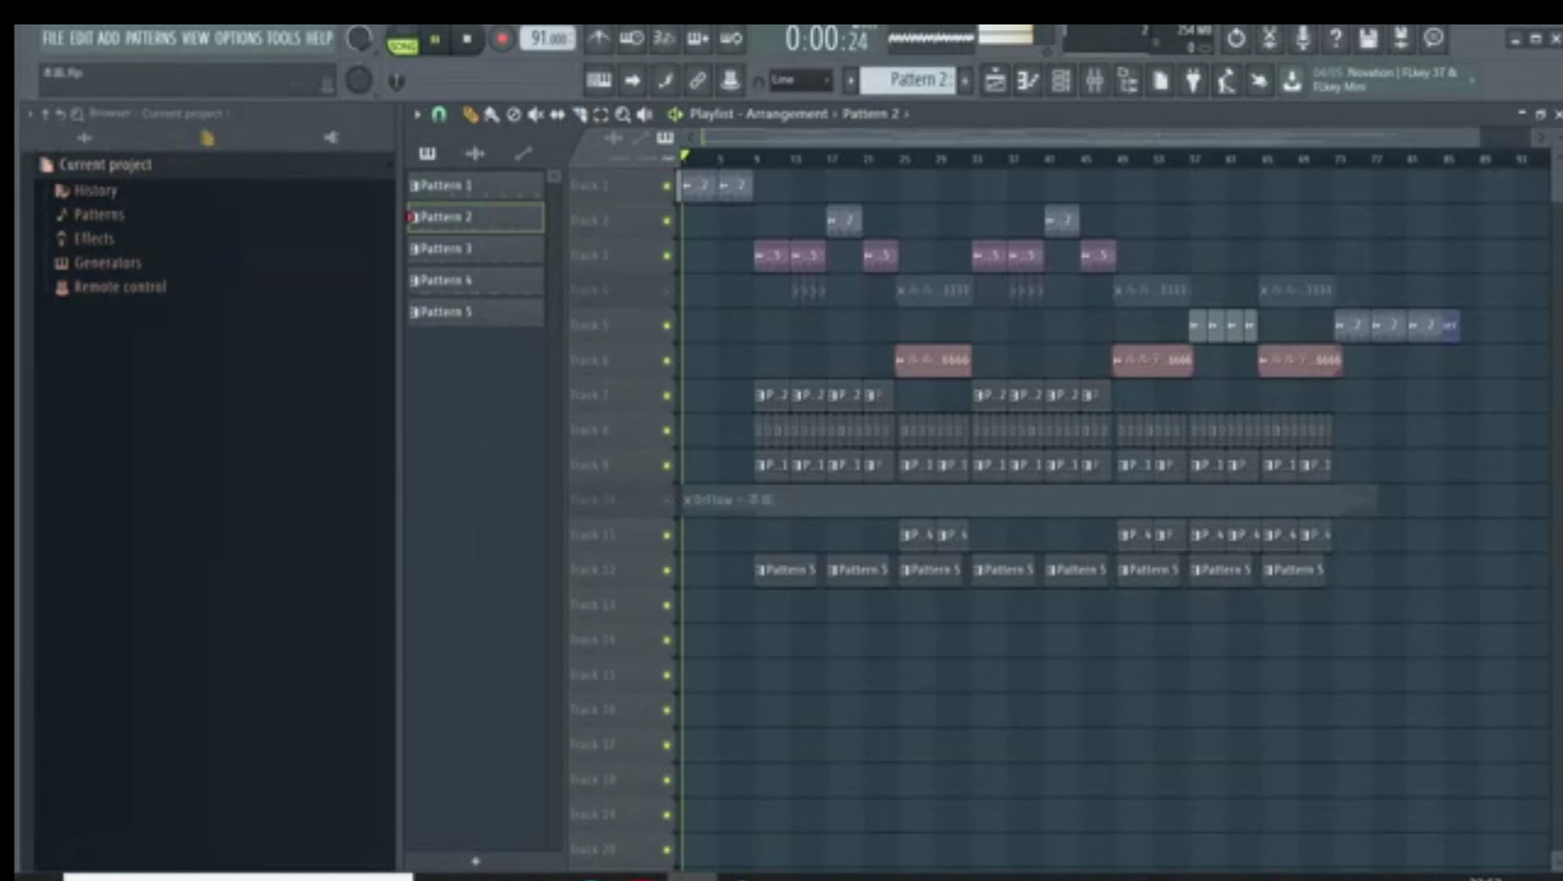
Task: Toggle the Track 6 mute switch
Action: [666, 361]
